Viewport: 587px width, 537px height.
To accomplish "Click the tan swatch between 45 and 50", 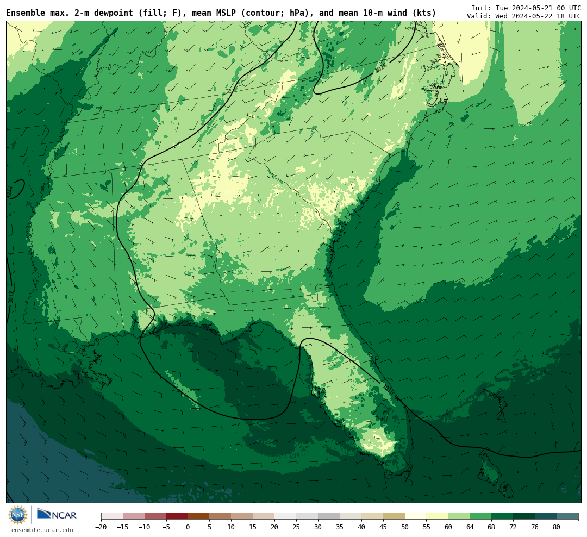I will 394,516.
